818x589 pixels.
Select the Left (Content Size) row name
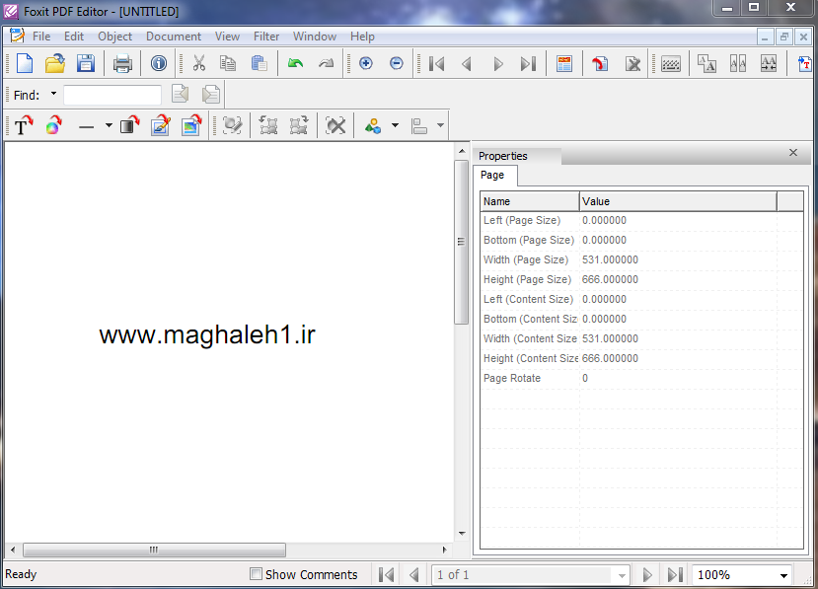pos(528,300)
